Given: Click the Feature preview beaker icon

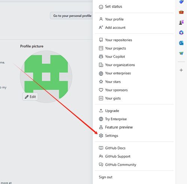Looking at the screenshot, I should [101, 127].
